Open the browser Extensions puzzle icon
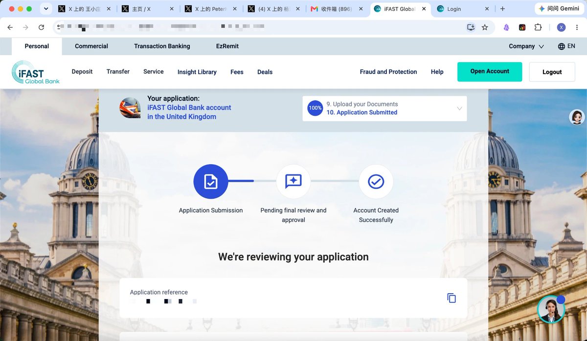 pyautogui.click(x=538, y=27)
